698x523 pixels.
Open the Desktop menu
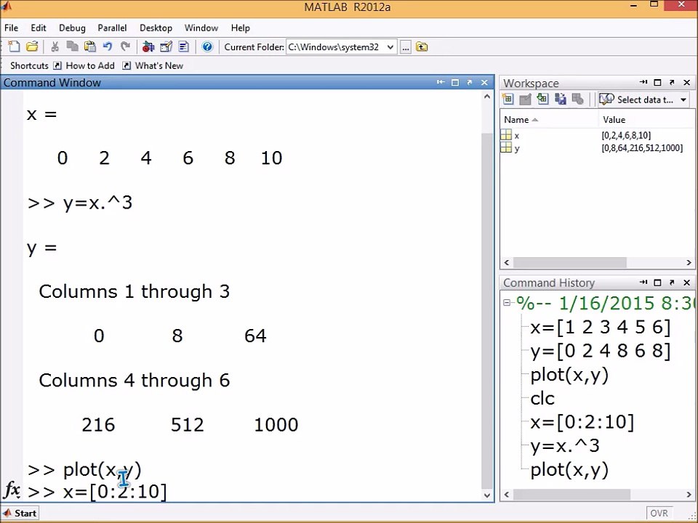tap(156, 28)
